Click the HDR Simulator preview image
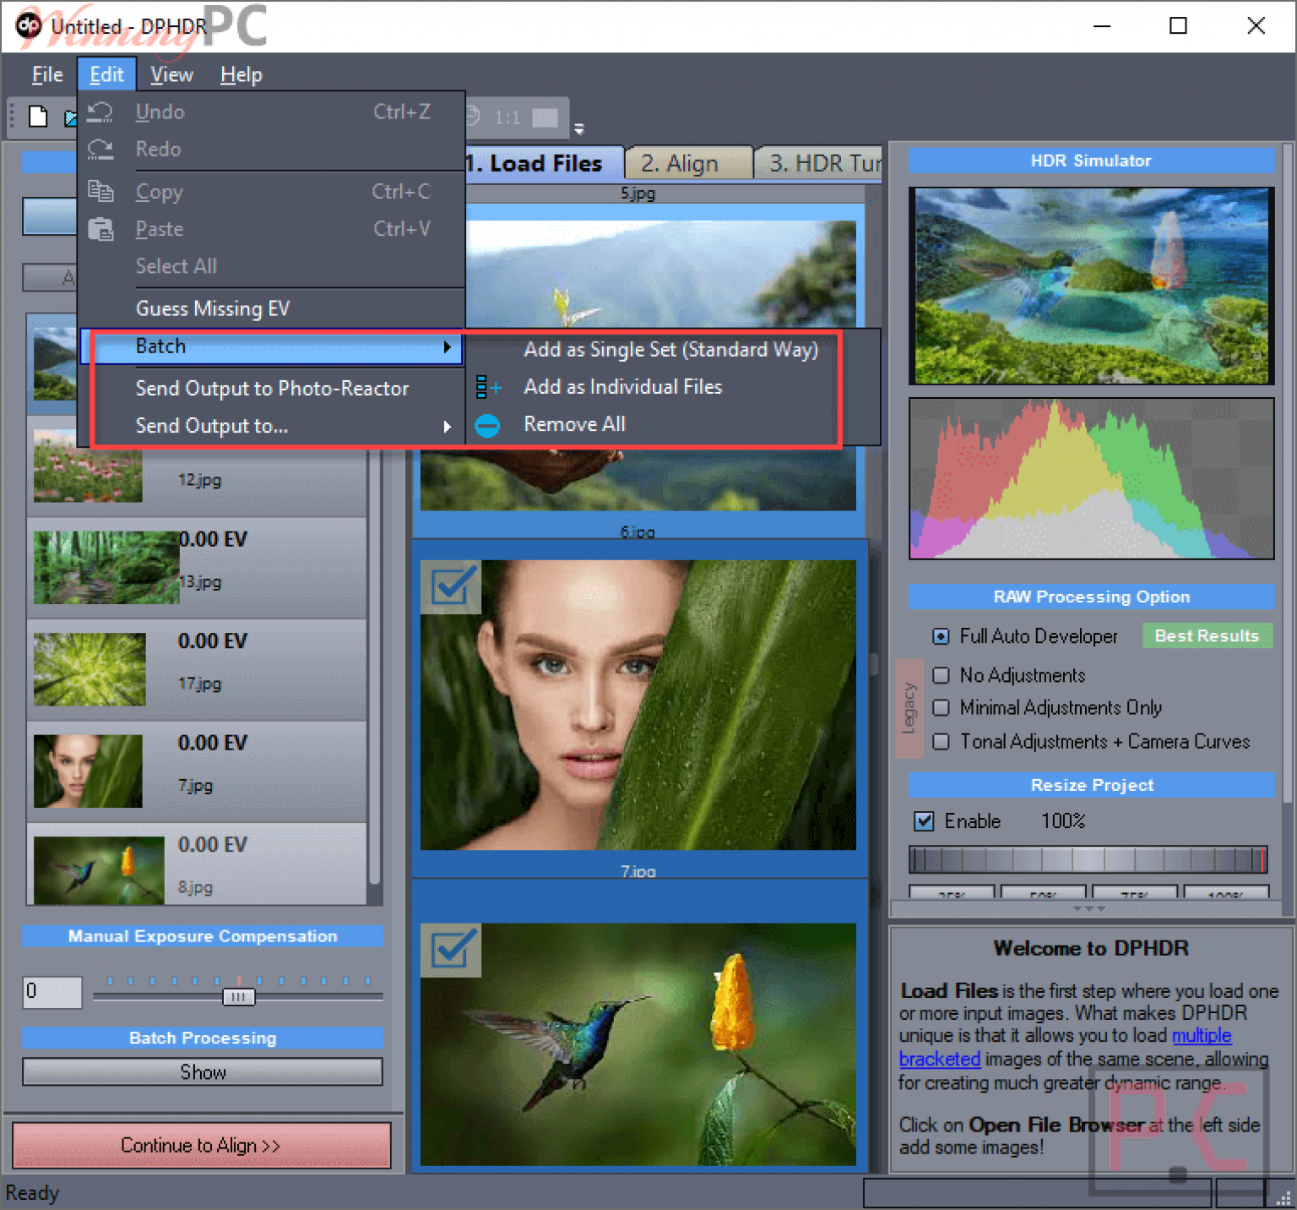Image resolution: width=1297 pixels, height=1210 pixels. (x=1091, y=286)
